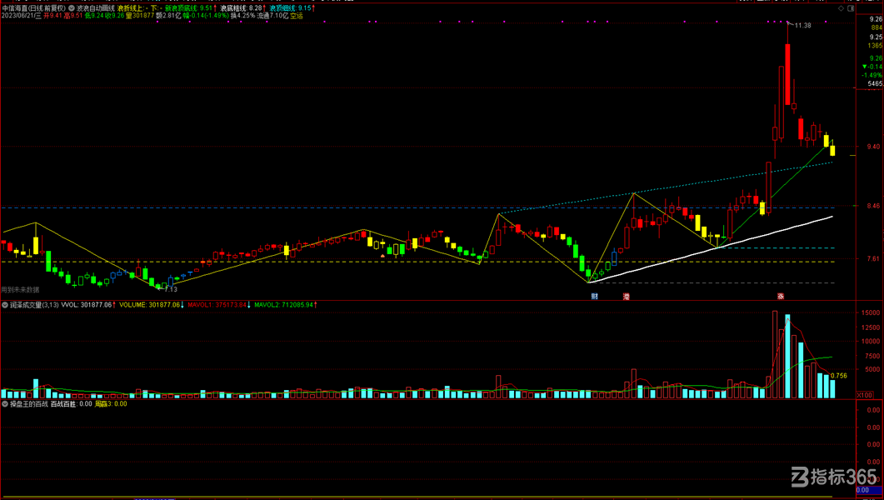Click the 用到未来数据 notice text

pos(20,290)
